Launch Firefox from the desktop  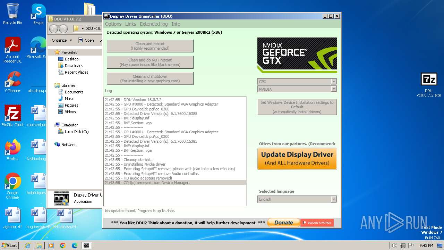pos(12,150)
